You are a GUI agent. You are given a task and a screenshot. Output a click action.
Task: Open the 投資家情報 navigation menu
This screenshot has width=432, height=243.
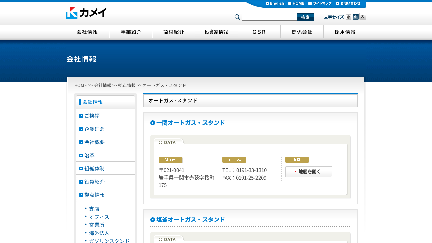tap(216, 32)
